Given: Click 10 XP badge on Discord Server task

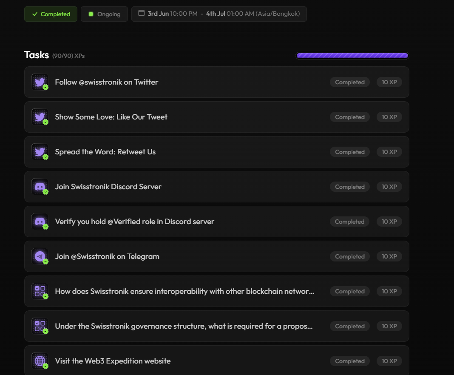Looking at the screenshot, I should click(x=389, y=187).
